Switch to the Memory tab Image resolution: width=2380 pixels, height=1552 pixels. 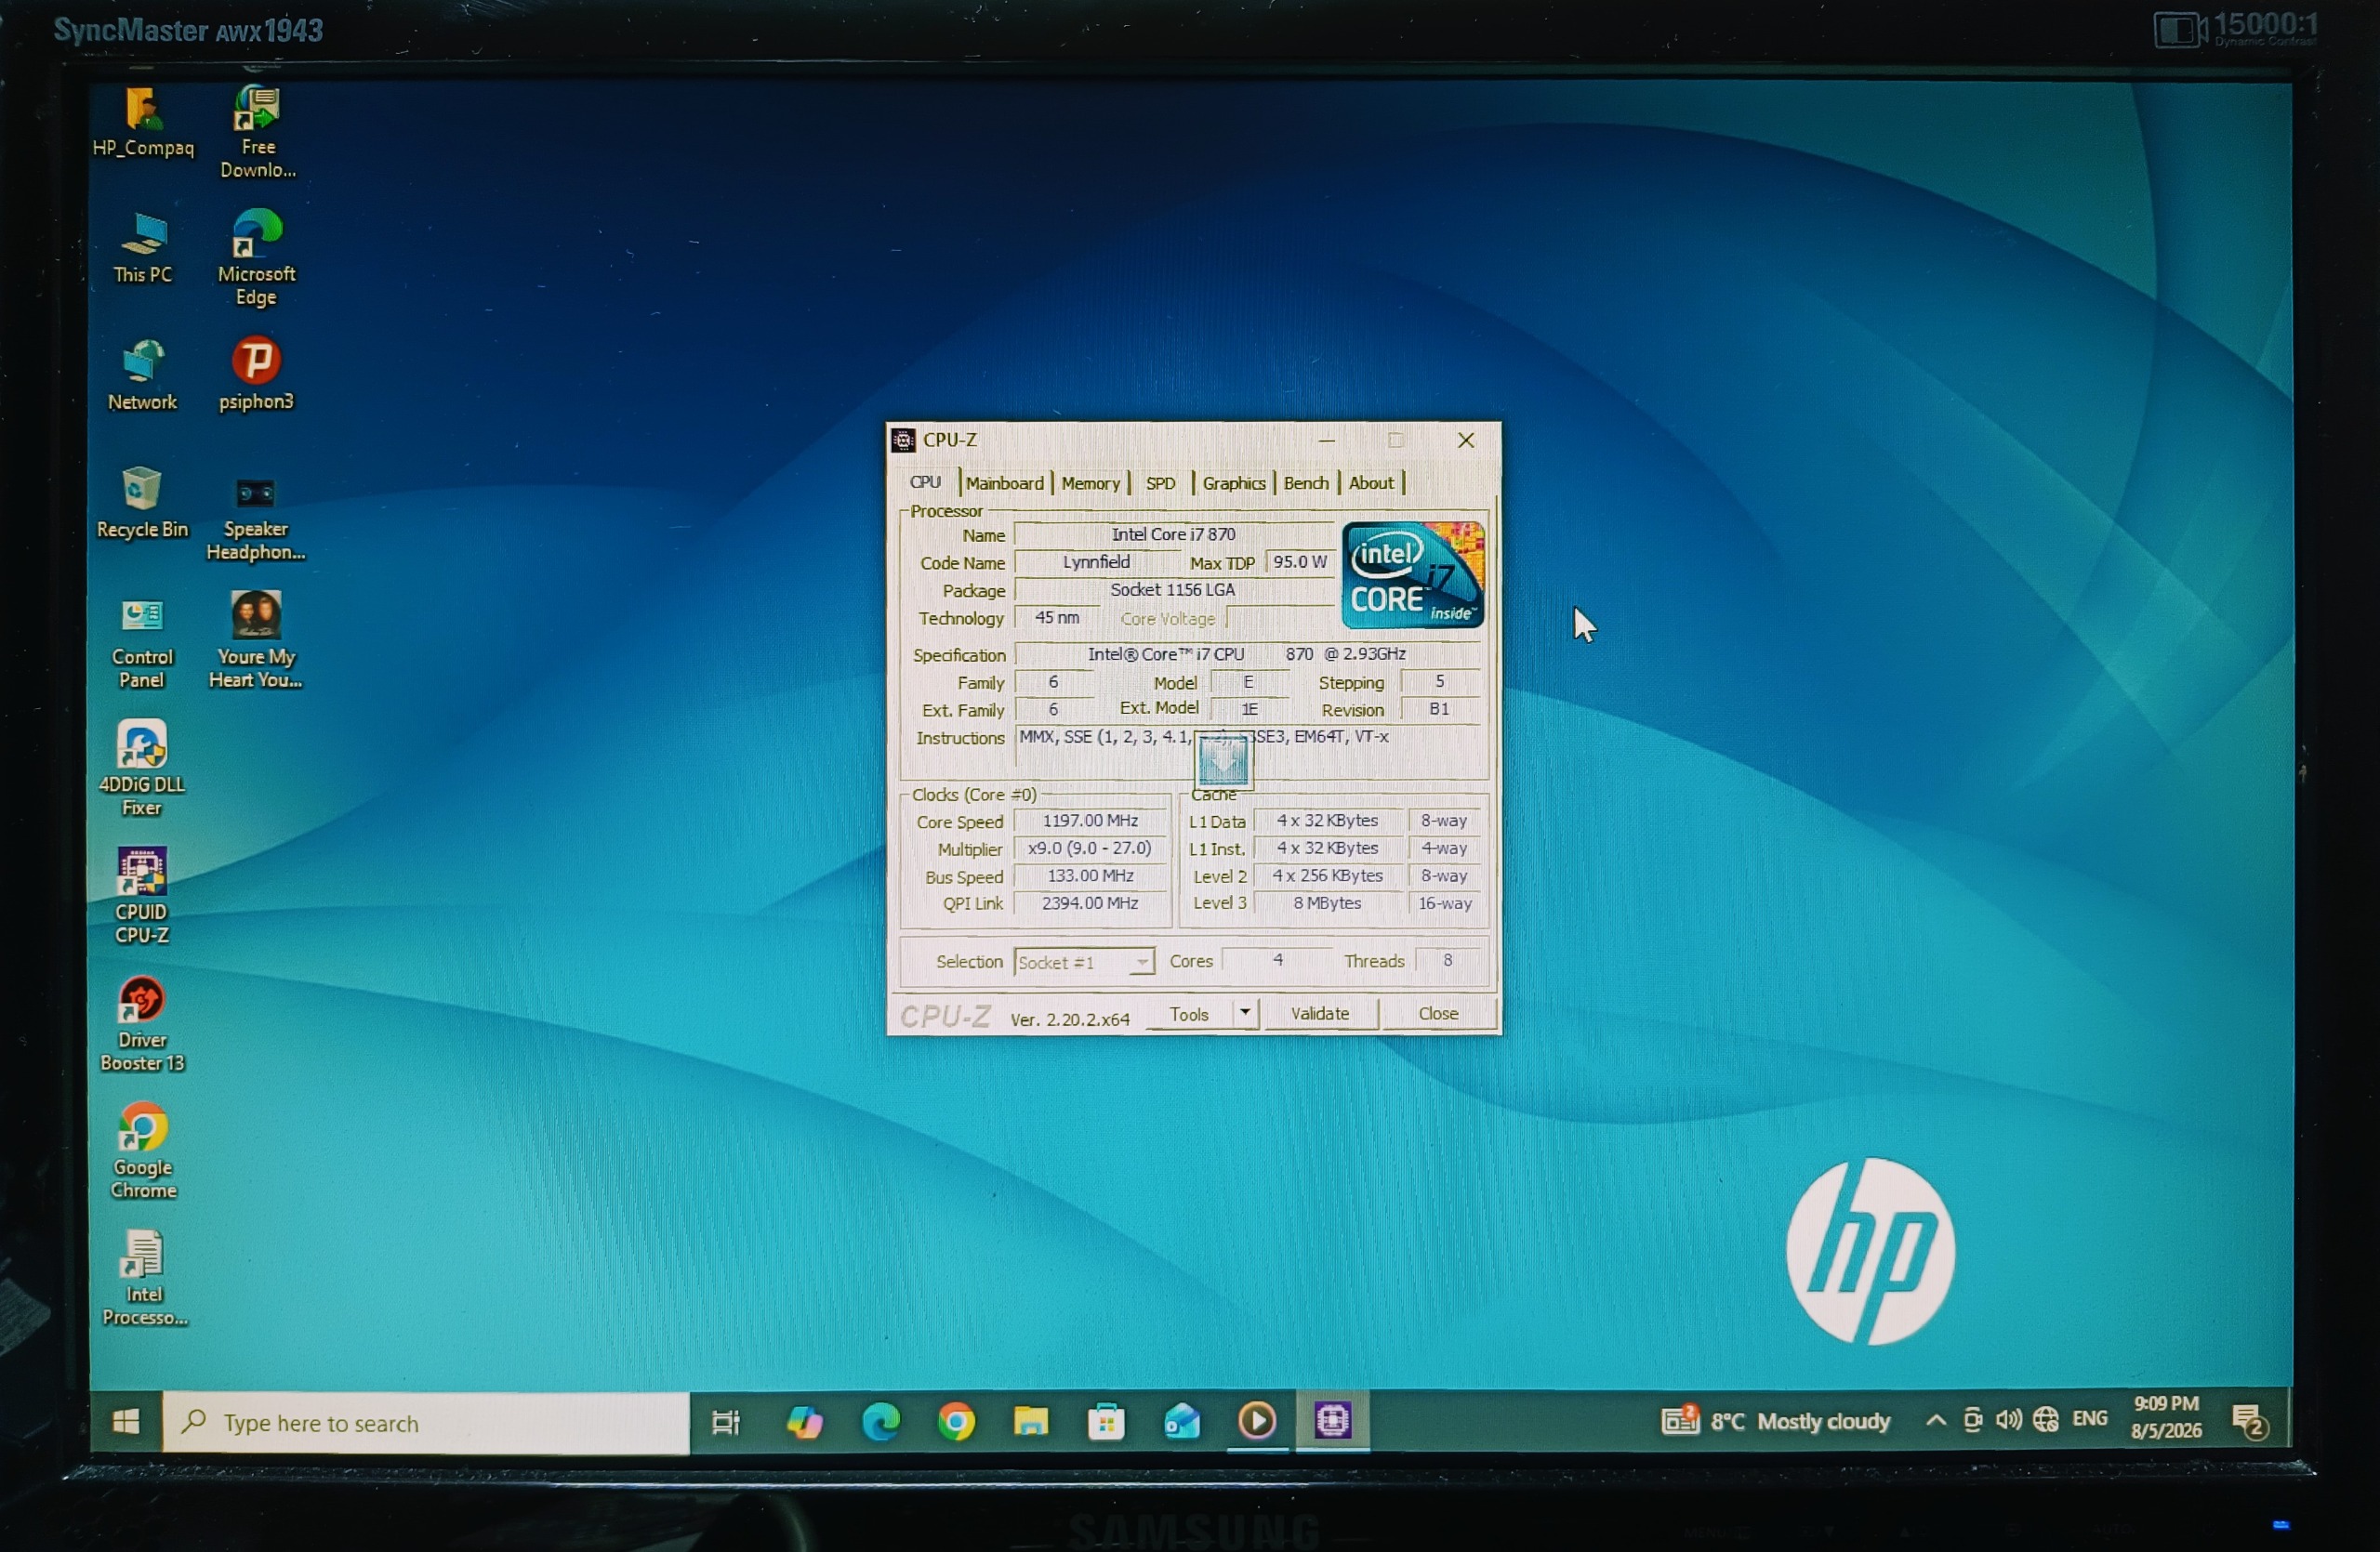[1091, 482]
